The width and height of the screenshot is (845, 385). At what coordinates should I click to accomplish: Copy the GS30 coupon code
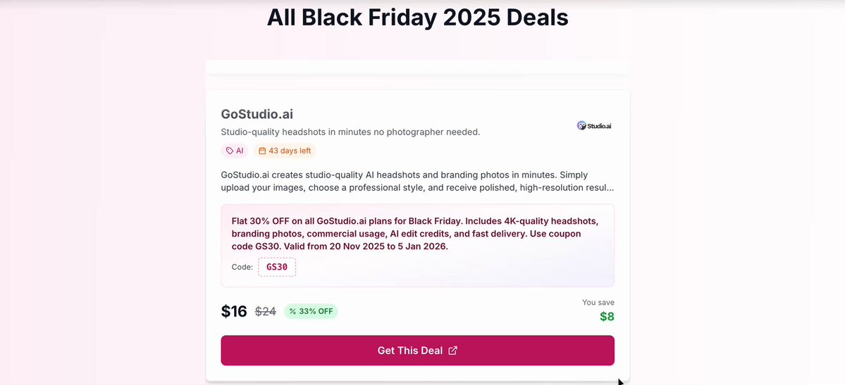pyautogui.click(x=277, y=267)
